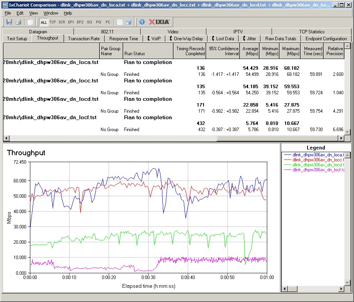The height and width of the screenshot is (302, 354).
Task: Select the dlink_dhpw306av_dn_loca.tst table row
Action: coord(174,62)
